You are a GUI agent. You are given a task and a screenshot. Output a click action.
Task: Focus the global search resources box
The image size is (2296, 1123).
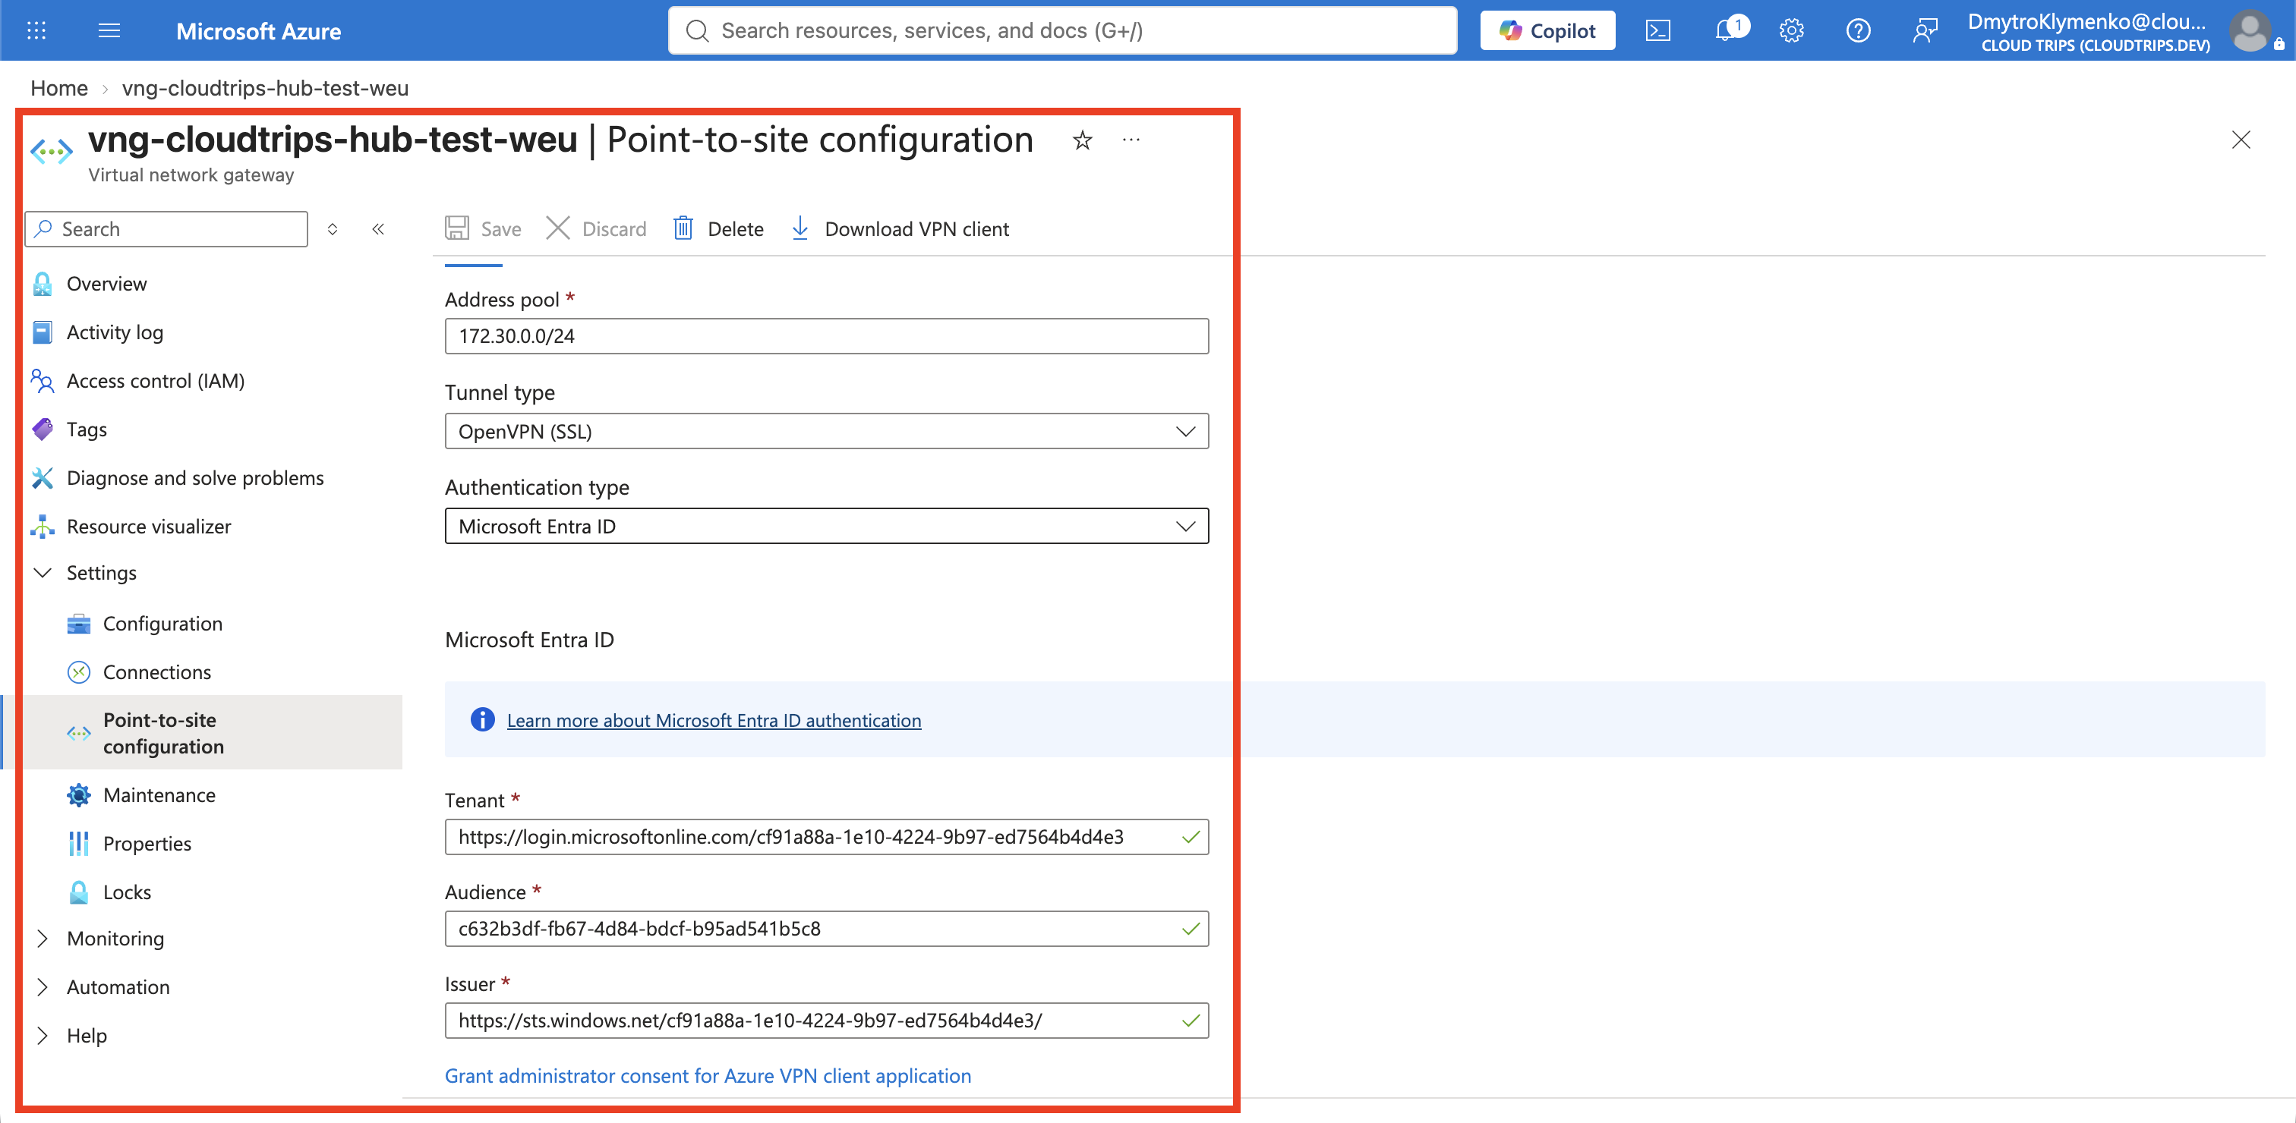click(x=1062, y=30)
